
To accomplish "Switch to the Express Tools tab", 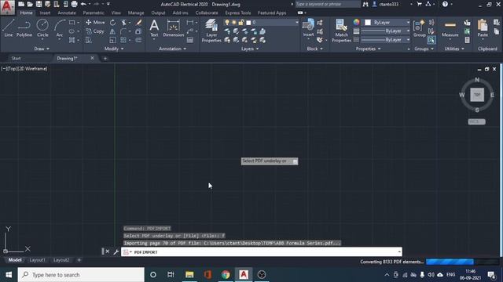I will (237, 13).
